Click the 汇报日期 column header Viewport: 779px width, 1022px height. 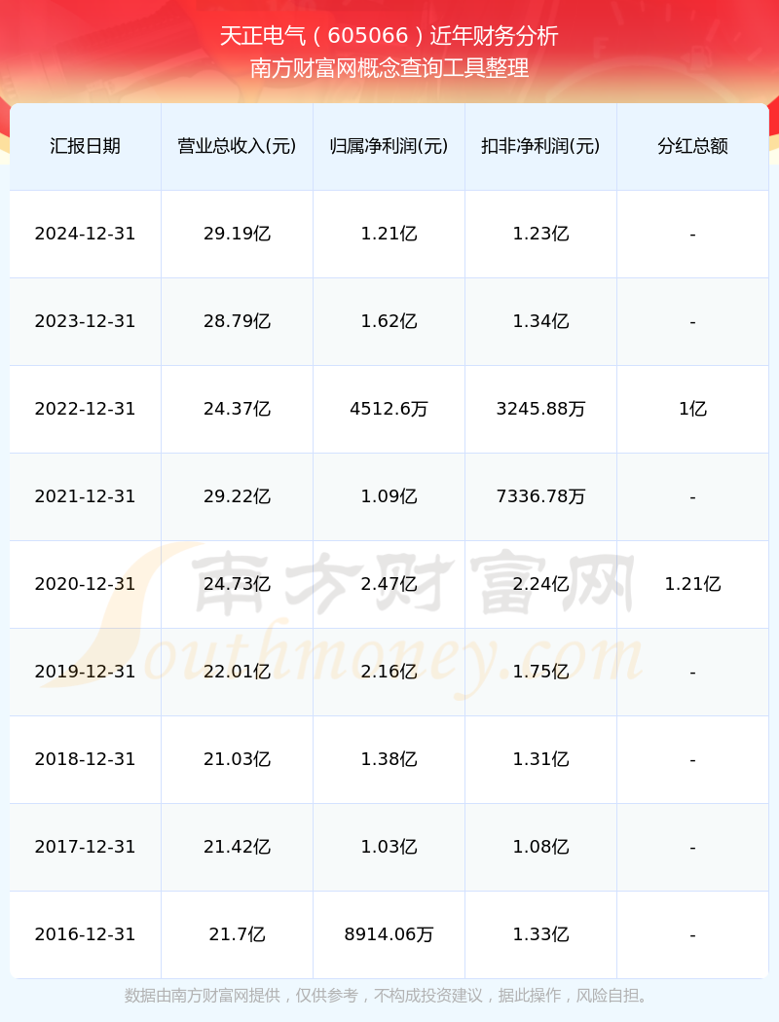(86, 146)
